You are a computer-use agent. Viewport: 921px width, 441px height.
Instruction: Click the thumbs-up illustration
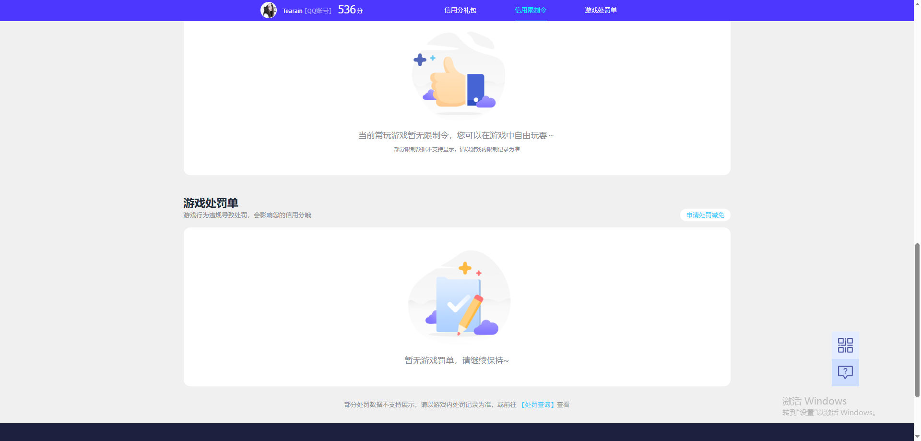458,73
